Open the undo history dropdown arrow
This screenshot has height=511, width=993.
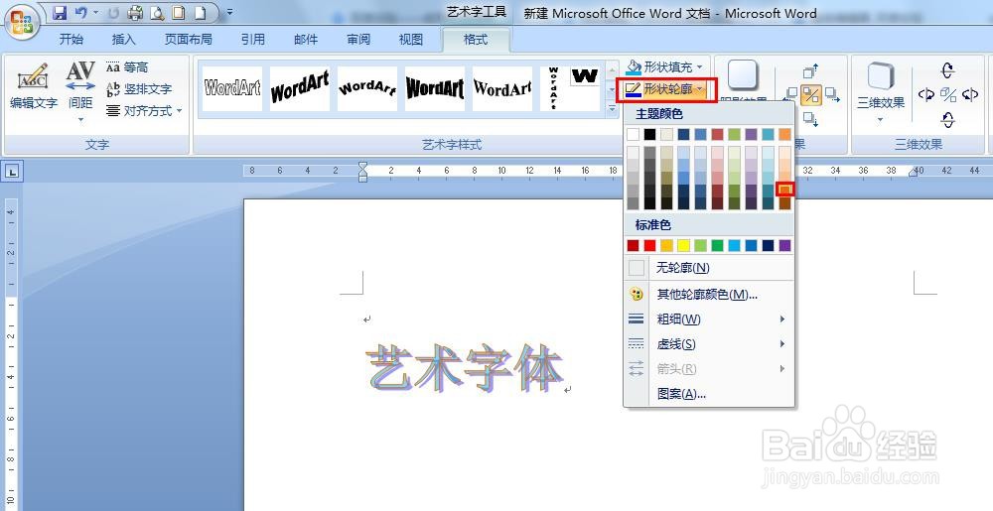click(95, 12)
